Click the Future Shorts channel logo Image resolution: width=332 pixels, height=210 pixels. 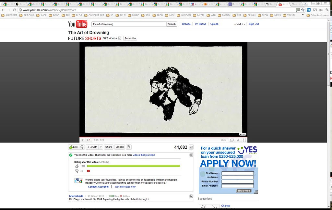click(x=85, y=38)
